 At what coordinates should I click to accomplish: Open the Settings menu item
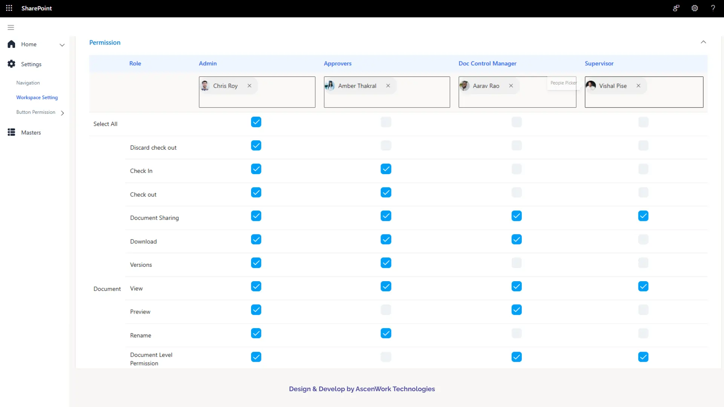pos(31,64)
